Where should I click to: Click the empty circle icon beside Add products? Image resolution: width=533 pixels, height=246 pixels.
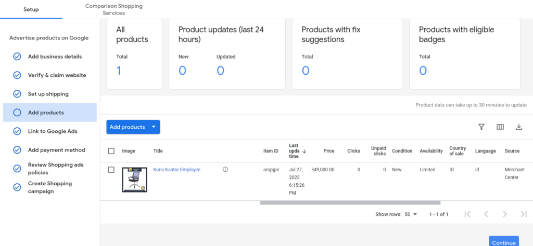point(17,113)
